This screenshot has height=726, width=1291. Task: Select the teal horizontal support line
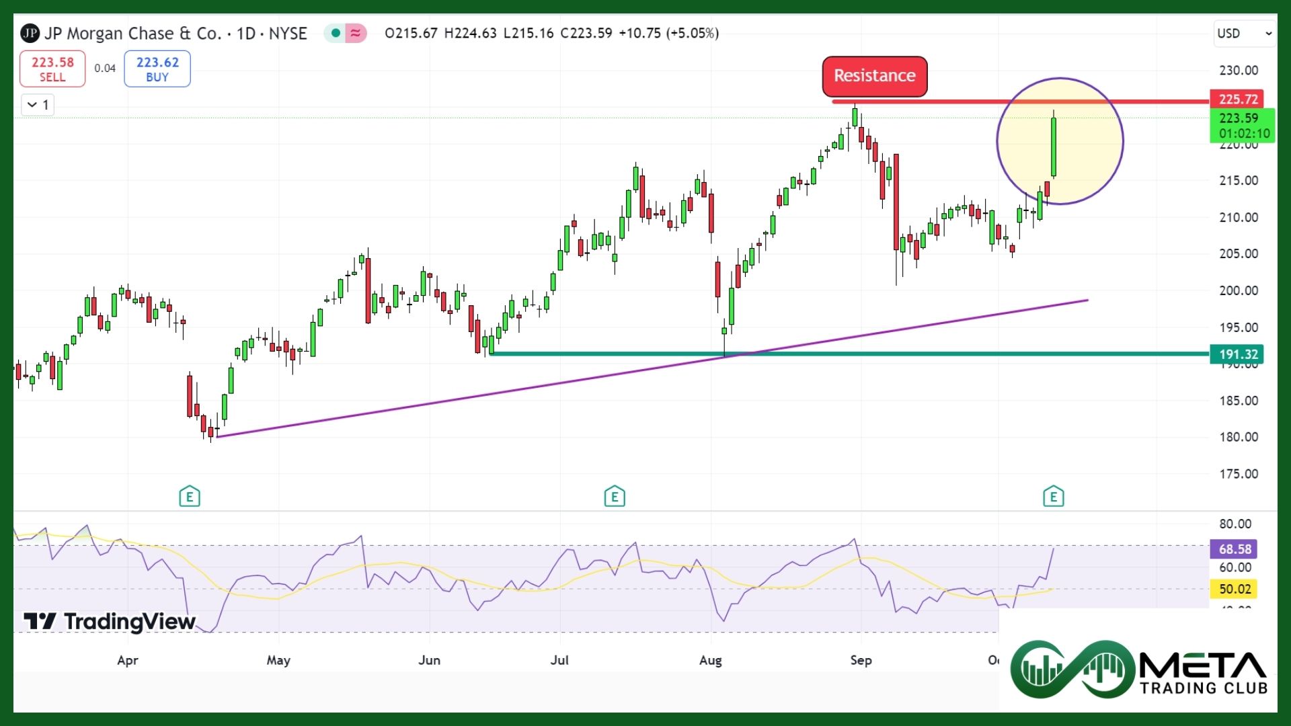[x=849, y=354]
